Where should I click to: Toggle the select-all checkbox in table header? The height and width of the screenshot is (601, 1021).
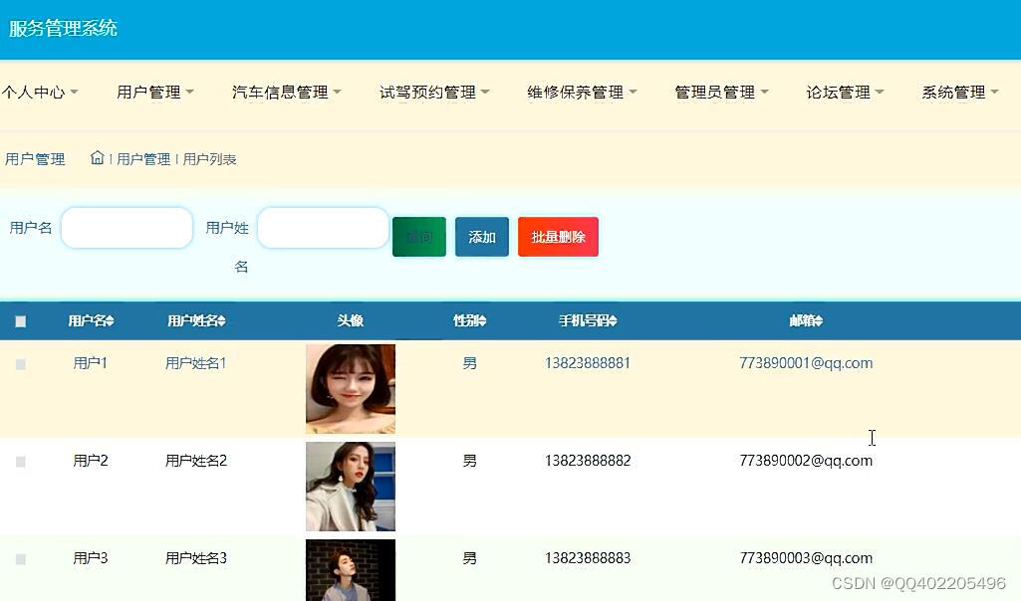coord(20,320)
